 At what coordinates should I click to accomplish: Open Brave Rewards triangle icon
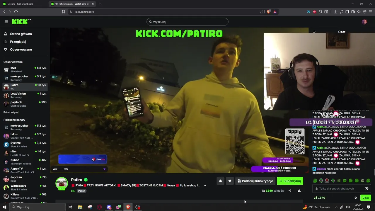click(275, 12)
